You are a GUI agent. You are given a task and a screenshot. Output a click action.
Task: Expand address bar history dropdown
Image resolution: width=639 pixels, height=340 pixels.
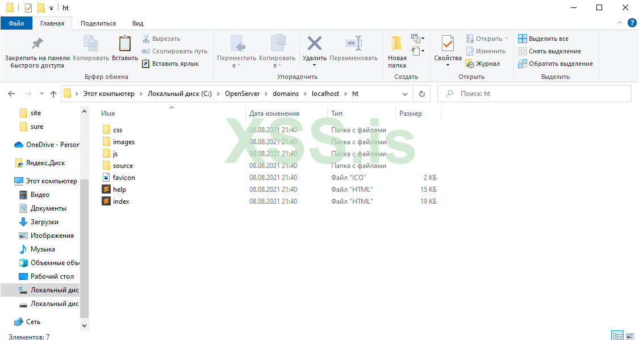coord(404,94)
